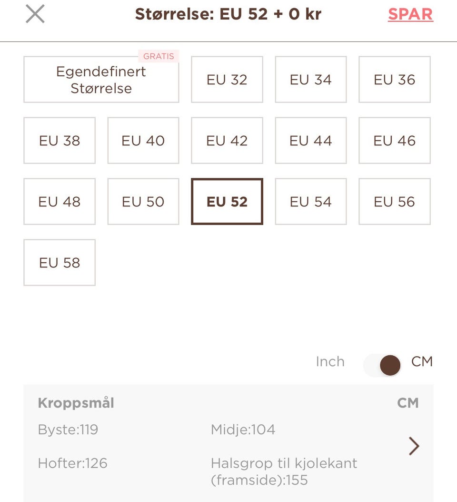Select size EU 42

pos(227,141)
